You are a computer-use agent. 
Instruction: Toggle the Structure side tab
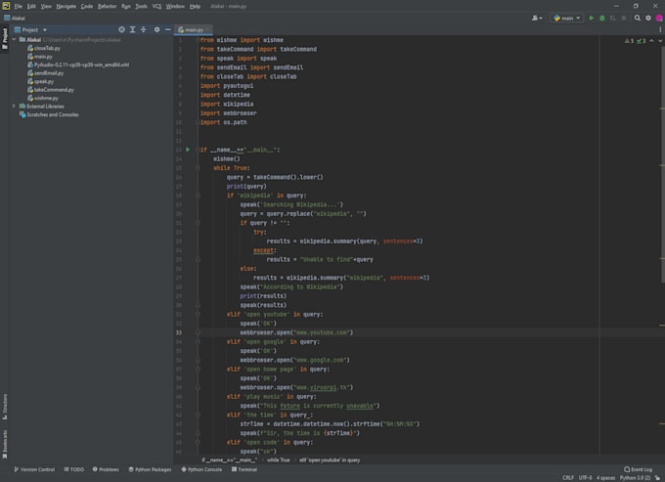click(5, 407)
